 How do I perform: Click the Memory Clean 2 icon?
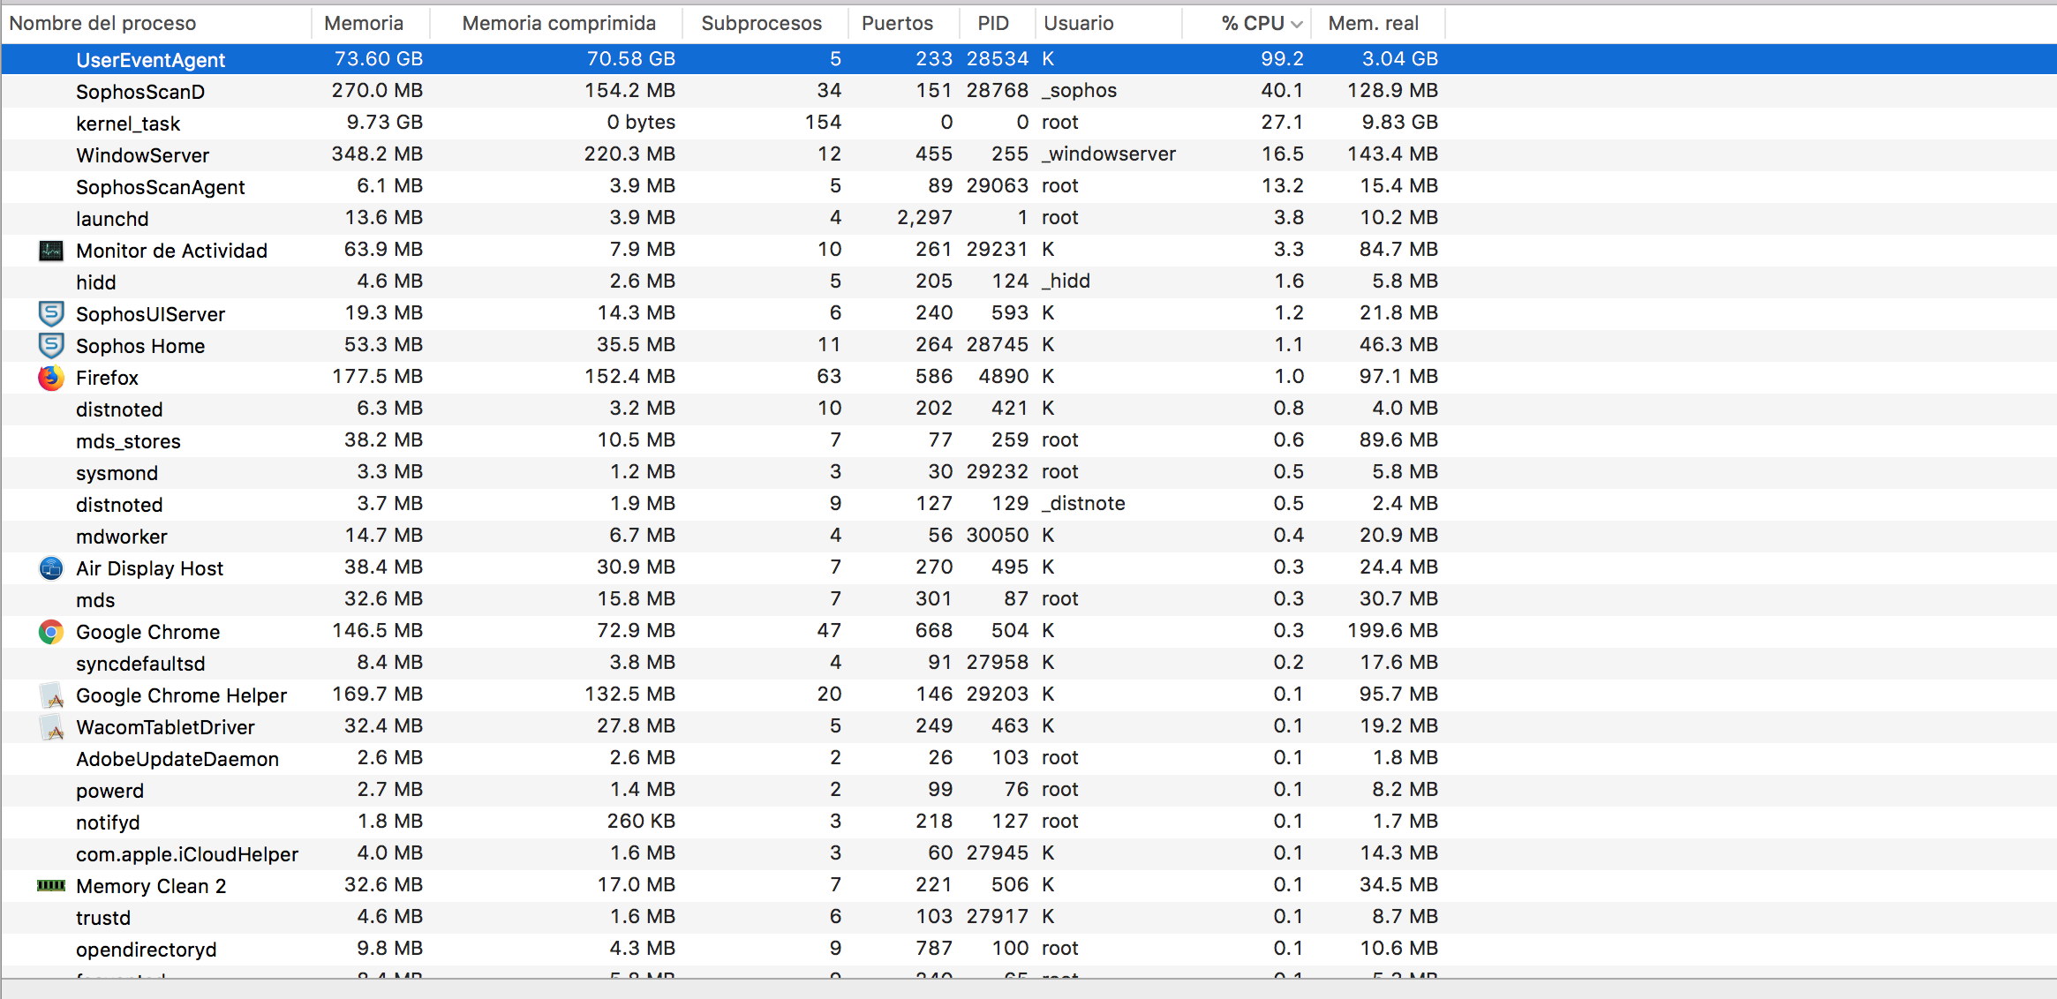pyautogui.click(x=51, y=885)
